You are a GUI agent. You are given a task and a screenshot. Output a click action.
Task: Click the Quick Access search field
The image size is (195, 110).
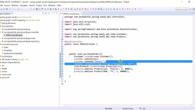[181, 9]
